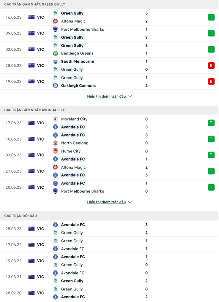The width and height of the screenshot is (219, 302).
Task: Click the Hume City club crest
Action: 56,151
